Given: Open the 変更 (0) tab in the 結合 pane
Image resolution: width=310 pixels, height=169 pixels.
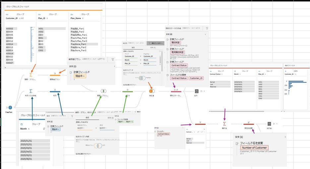Looking at the screenshot, I should pos(153,47).
